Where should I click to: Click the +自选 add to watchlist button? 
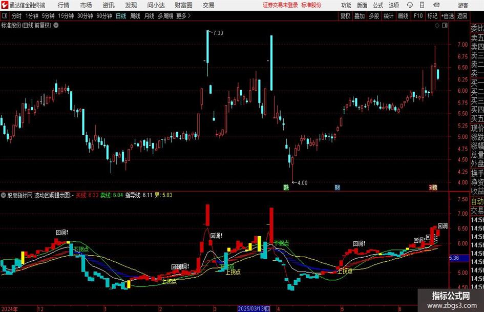pyautogui.click(x=447, y=16)
